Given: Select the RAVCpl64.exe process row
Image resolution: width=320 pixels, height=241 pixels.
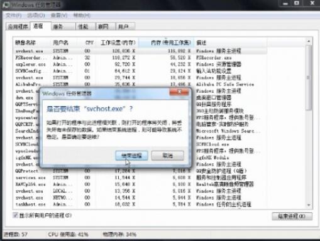Looking at the screenshot, I should click(x=140, y=185).
